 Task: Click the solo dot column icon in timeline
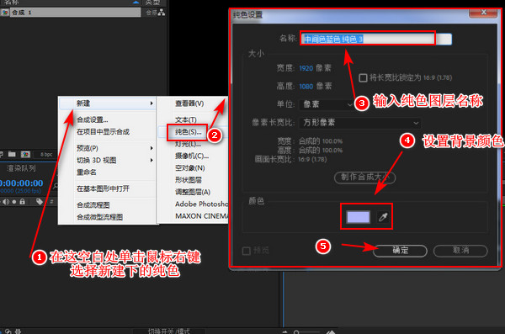pos(14,202)
